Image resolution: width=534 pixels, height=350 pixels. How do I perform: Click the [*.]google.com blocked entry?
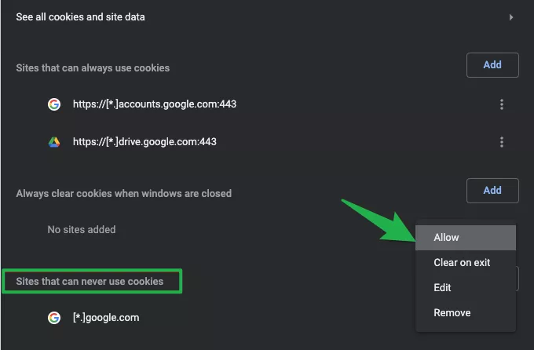106,318
